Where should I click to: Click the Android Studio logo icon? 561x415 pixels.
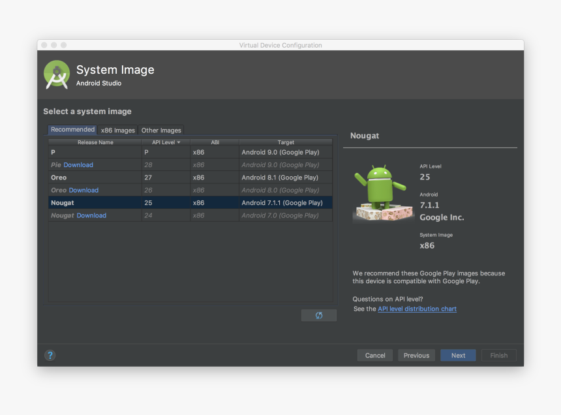57,74
